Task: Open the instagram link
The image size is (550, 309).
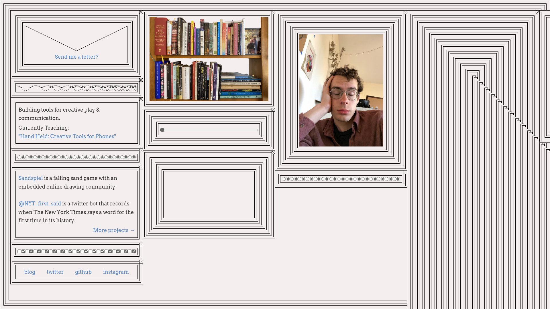Action: (116, 272)
